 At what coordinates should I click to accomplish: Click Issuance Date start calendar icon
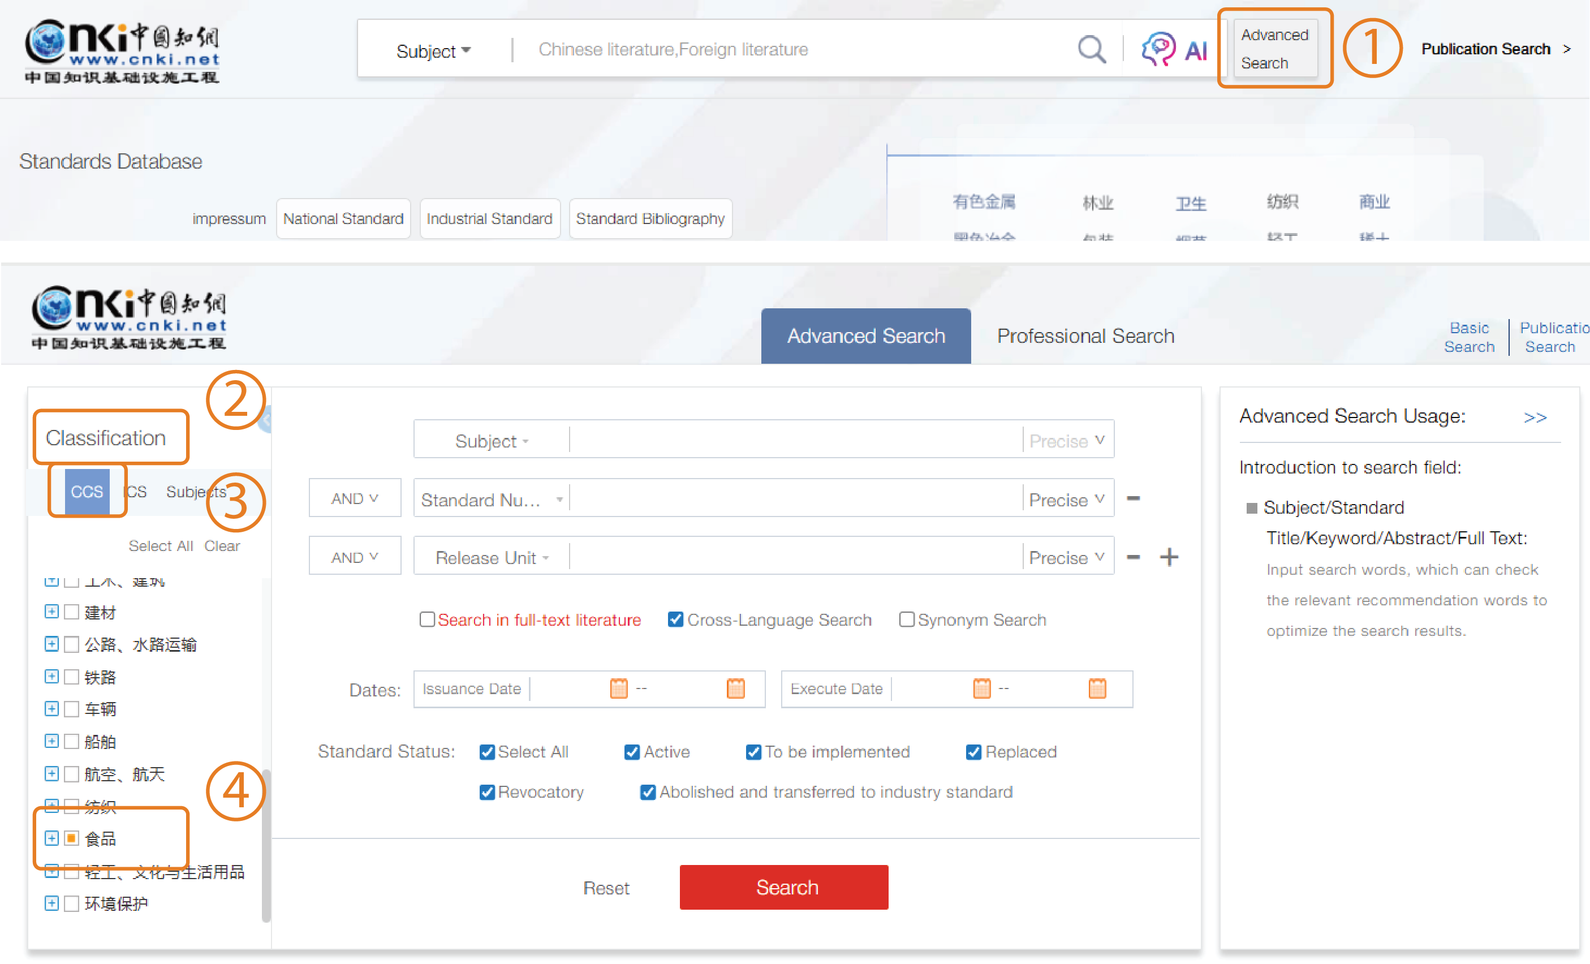pos(618,688)
